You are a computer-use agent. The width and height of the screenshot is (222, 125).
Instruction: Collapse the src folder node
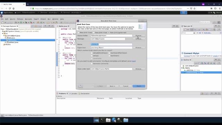click(2, 34)
